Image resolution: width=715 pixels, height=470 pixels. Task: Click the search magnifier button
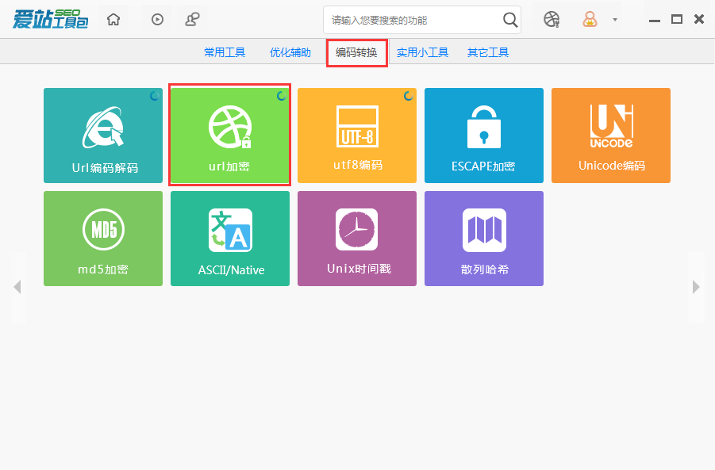coord(509,19)
